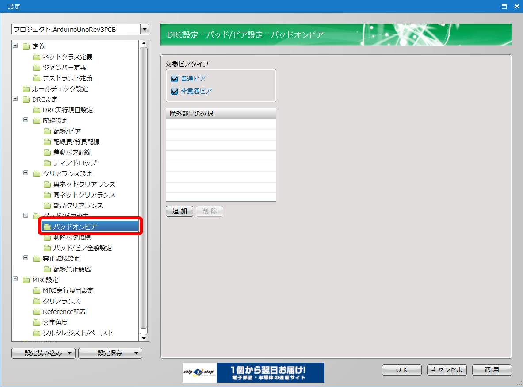This screenshot has height=387, width=523.
Task: Select パッド/ビア全般設定 in the tree
Action: tap(82, 248)
